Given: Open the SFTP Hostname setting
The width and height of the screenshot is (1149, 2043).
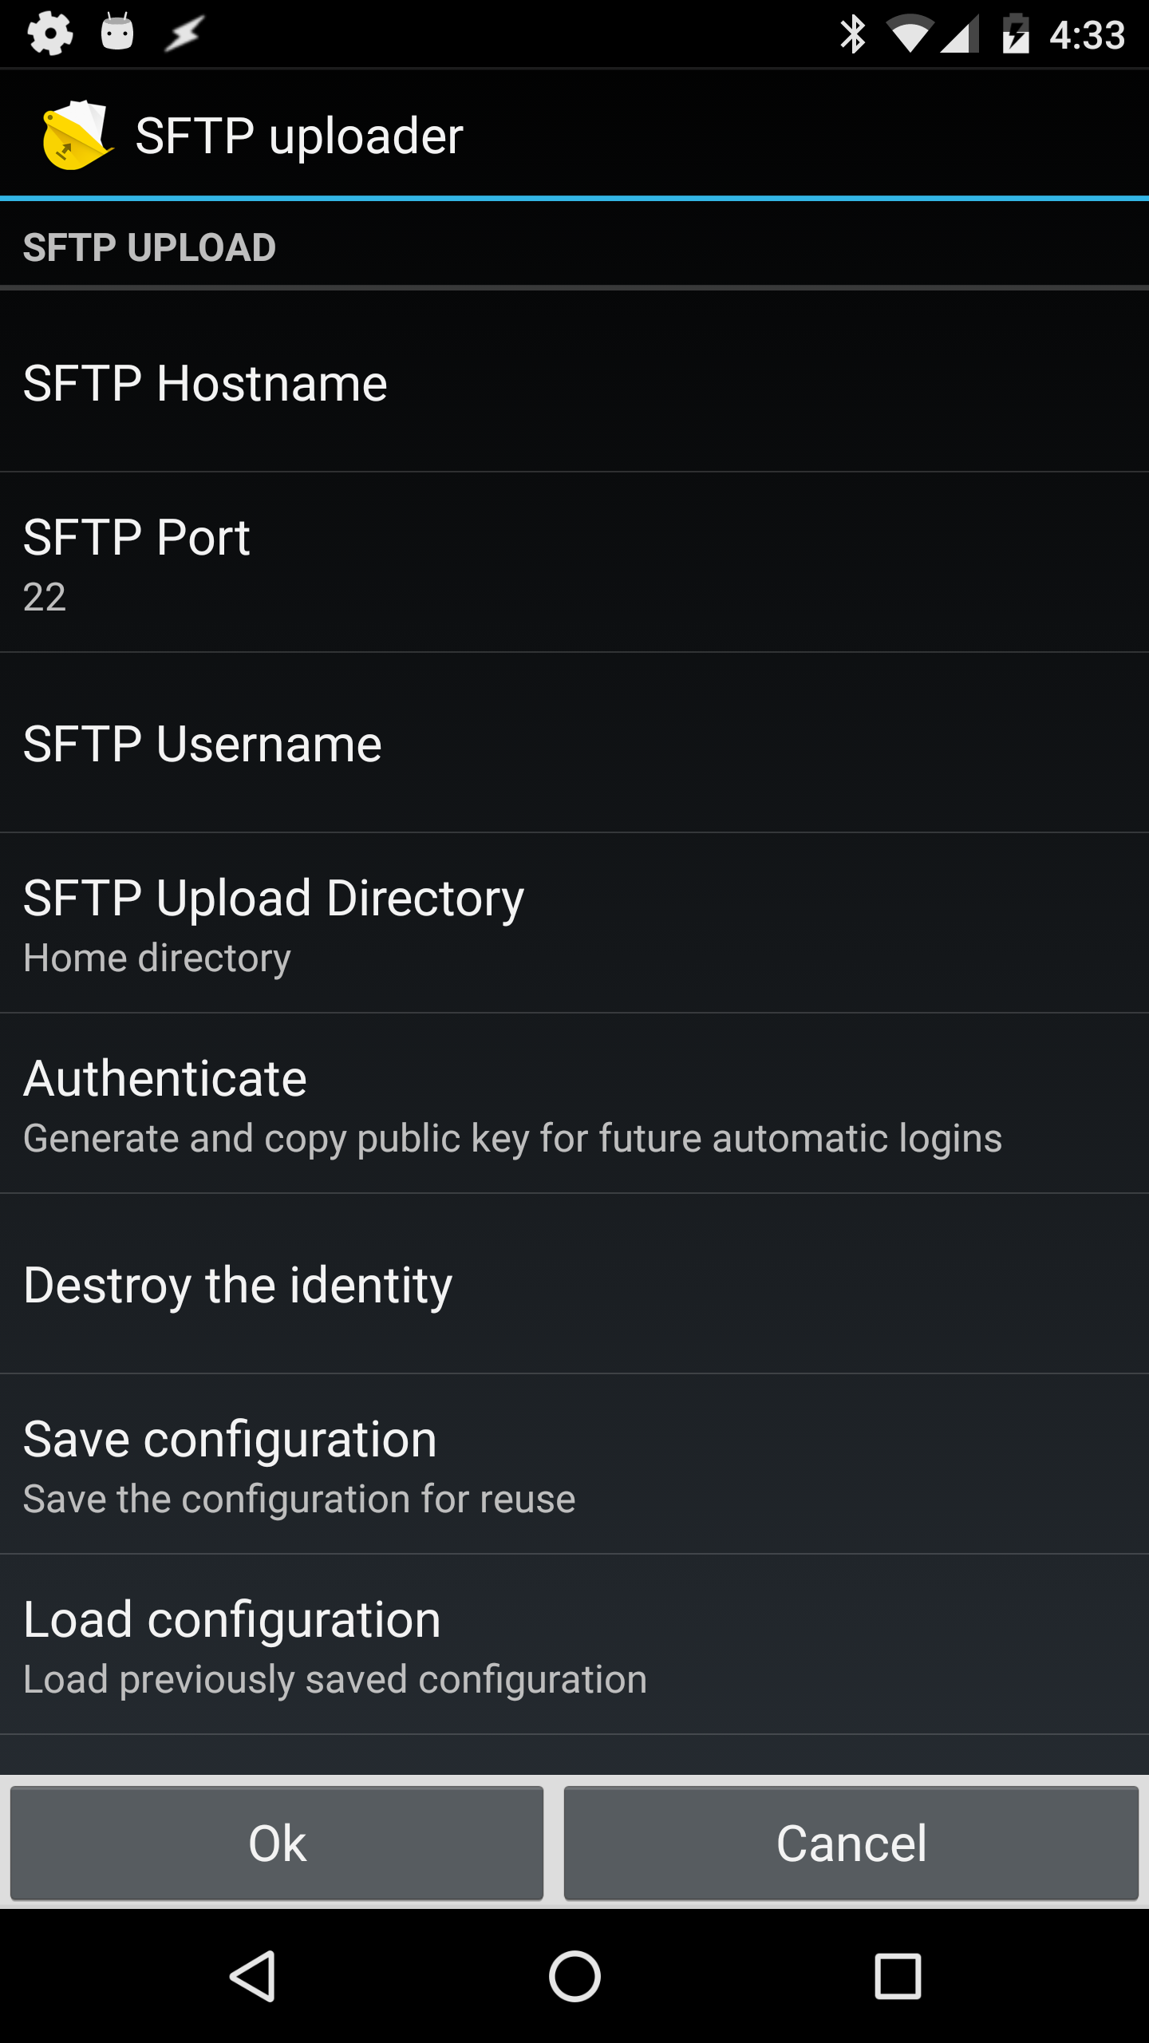Looking at the screenshot, I should (574, 383).
